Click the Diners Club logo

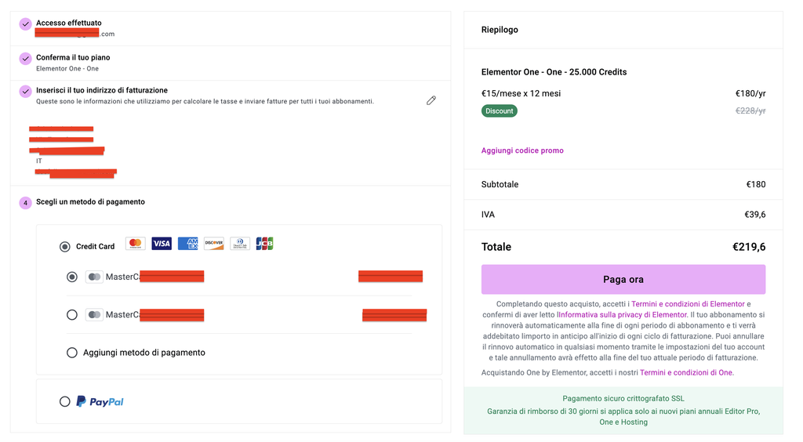[240, 244]
